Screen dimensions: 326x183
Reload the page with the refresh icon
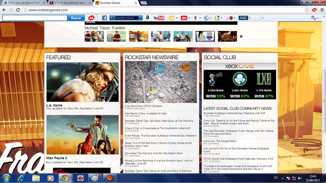coord(18,10)
